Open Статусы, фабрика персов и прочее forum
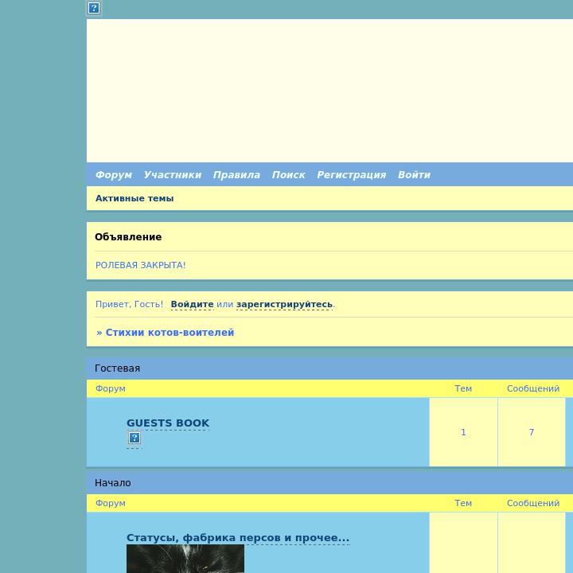 (x=238, y=537)
